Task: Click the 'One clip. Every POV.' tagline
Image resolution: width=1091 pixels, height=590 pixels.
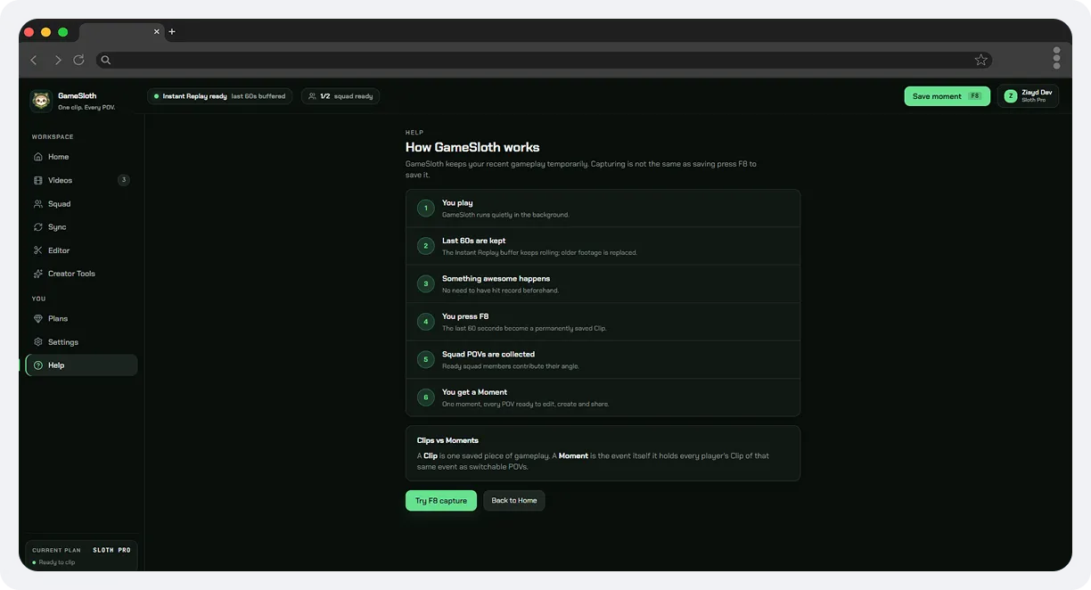Action: click(86, 108)
